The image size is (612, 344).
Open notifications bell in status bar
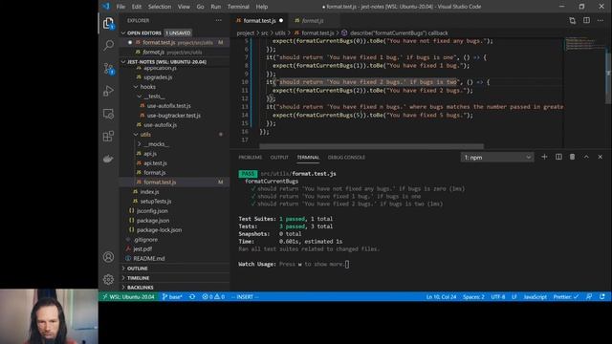tap(602, 297)
